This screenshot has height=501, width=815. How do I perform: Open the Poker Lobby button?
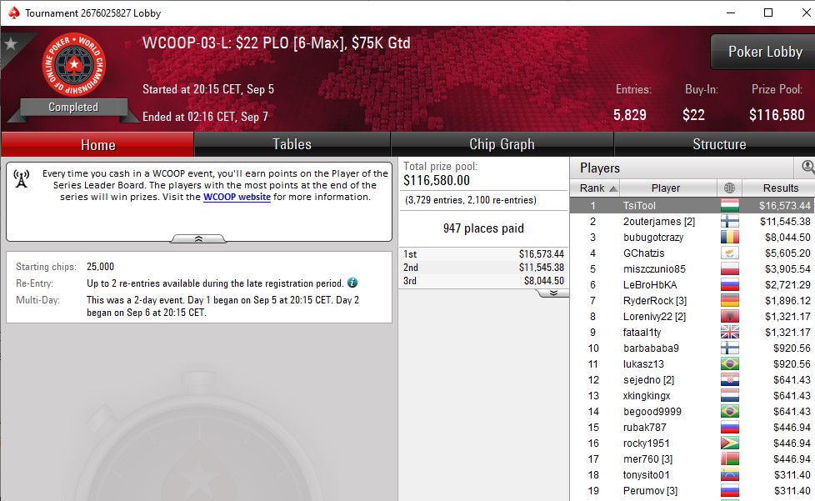coord(764,52)
